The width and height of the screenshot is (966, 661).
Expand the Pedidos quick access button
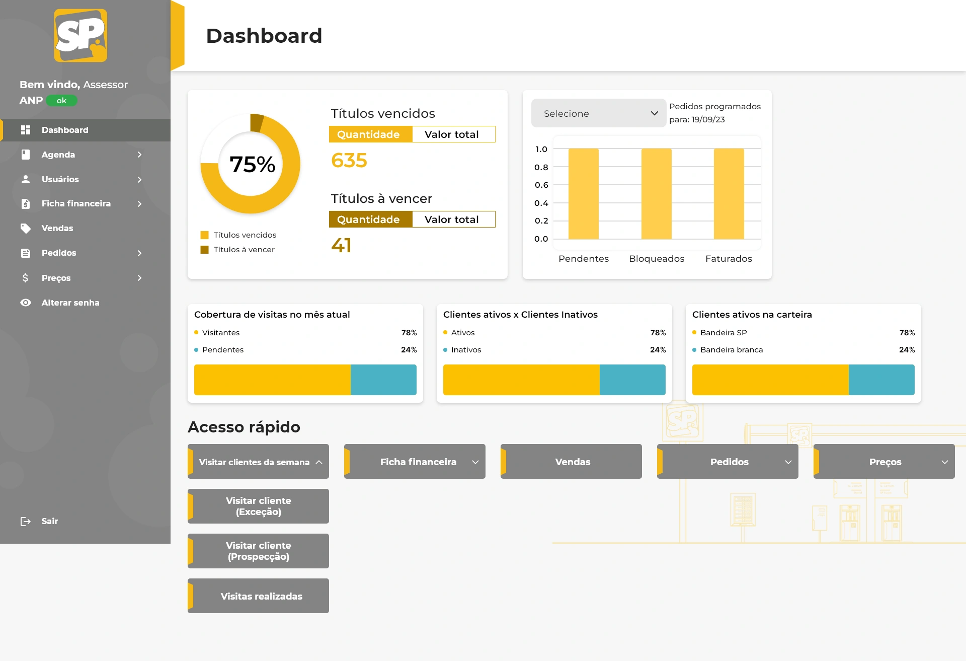[x=788, y=462]
